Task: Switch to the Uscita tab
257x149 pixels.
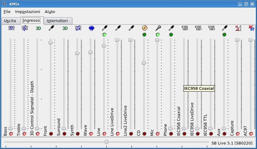Action: pos(10,21)
